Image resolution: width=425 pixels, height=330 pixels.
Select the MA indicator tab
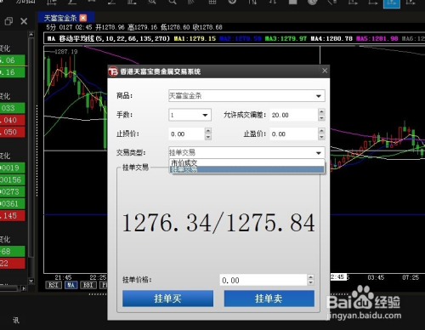point(71,285)
